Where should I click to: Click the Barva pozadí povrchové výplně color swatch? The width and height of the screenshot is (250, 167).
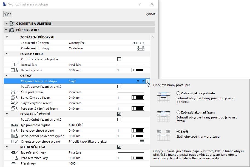(x=138, y=136)
